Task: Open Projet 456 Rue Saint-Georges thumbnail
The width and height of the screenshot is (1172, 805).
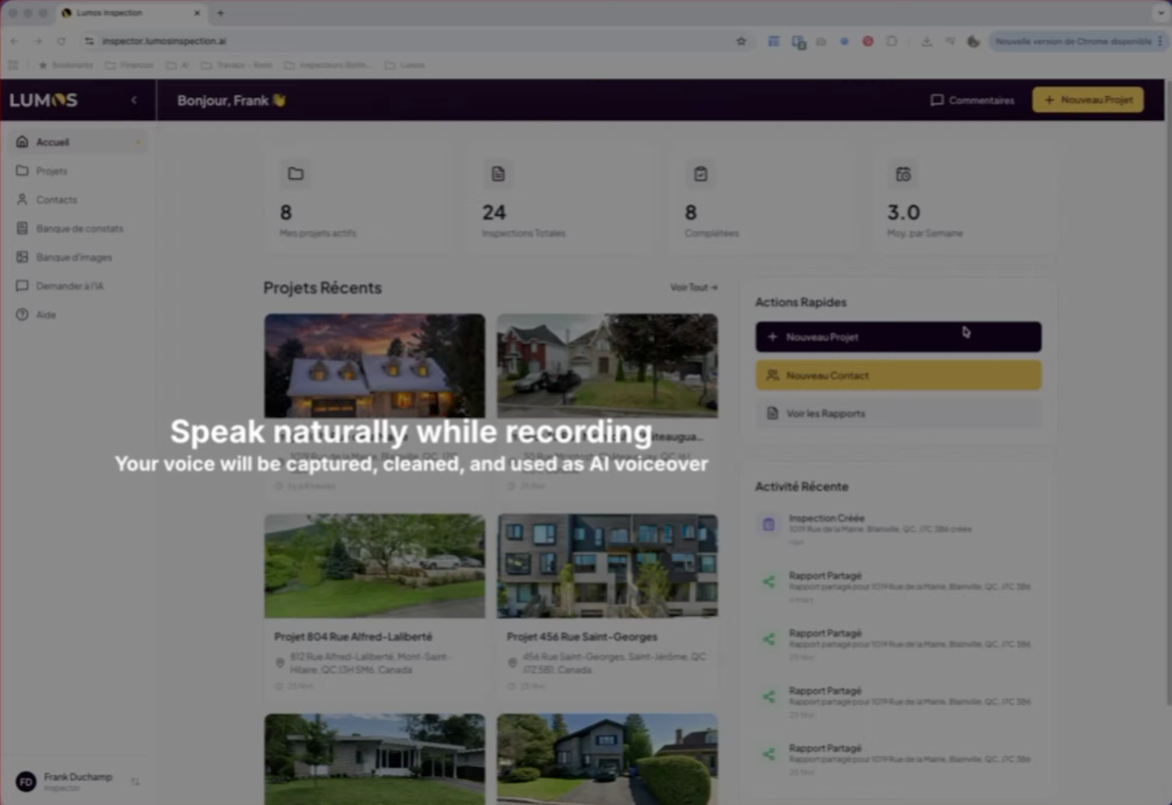Action: point(607,565)
